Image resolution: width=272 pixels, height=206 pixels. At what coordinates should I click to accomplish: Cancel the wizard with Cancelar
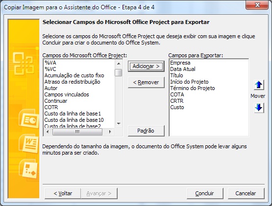tap(246, 193)
